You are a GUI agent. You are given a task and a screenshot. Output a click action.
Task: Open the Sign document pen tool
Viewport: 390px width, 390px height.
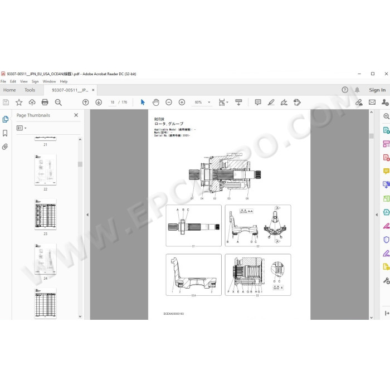284,102
